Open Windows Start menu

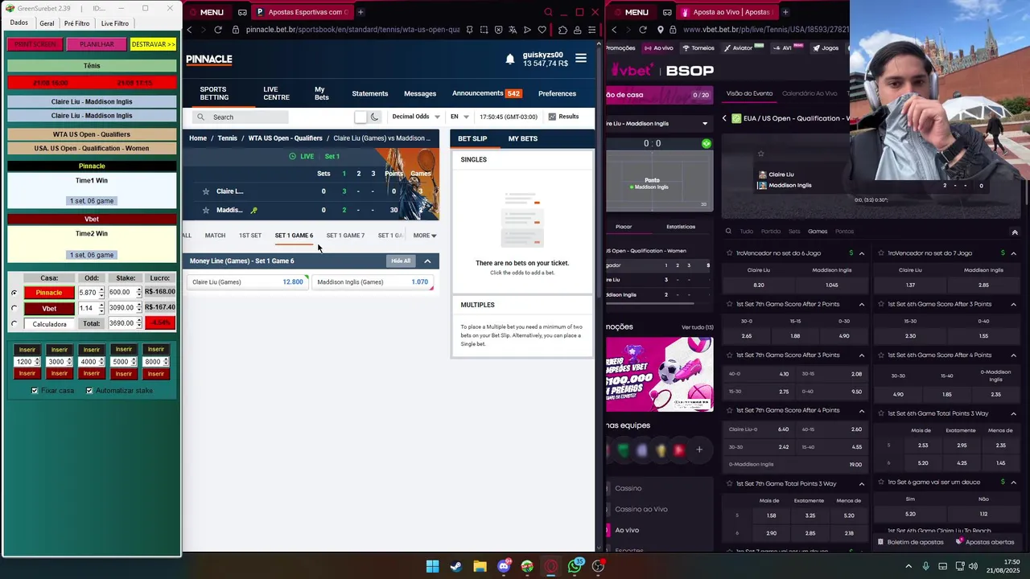click(x=432, y=566)
